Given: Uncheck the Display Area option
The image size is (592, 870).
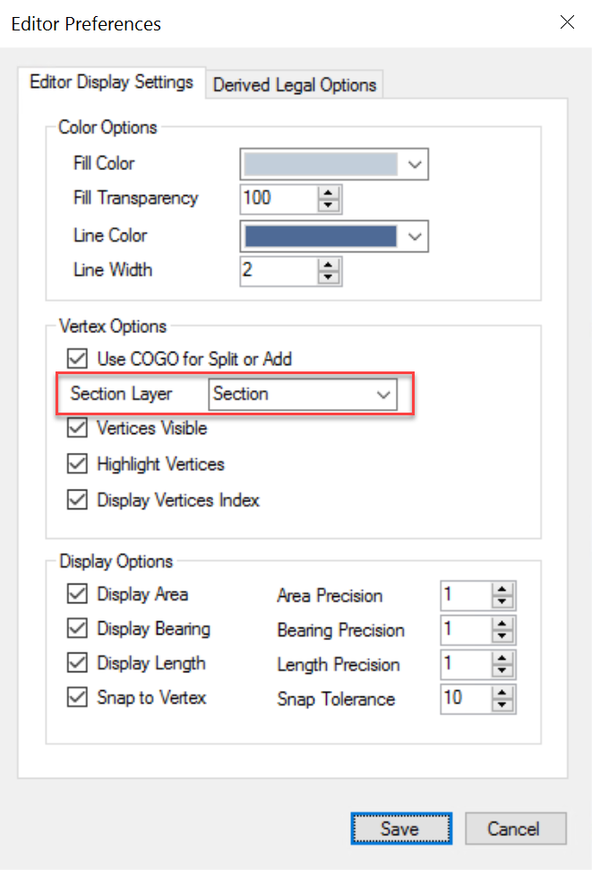Looking at the screenshot, I should click(78, 594).
